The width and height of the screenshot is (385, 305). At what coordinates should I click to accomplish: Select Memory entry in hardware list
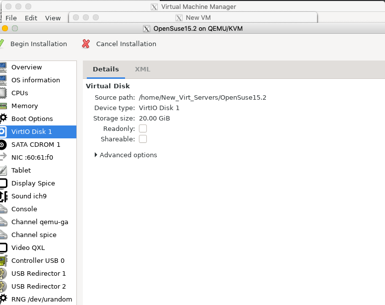click(x=38, y=106)
